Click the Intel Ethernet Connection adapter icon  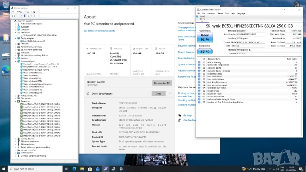click(x=22, y=67)
